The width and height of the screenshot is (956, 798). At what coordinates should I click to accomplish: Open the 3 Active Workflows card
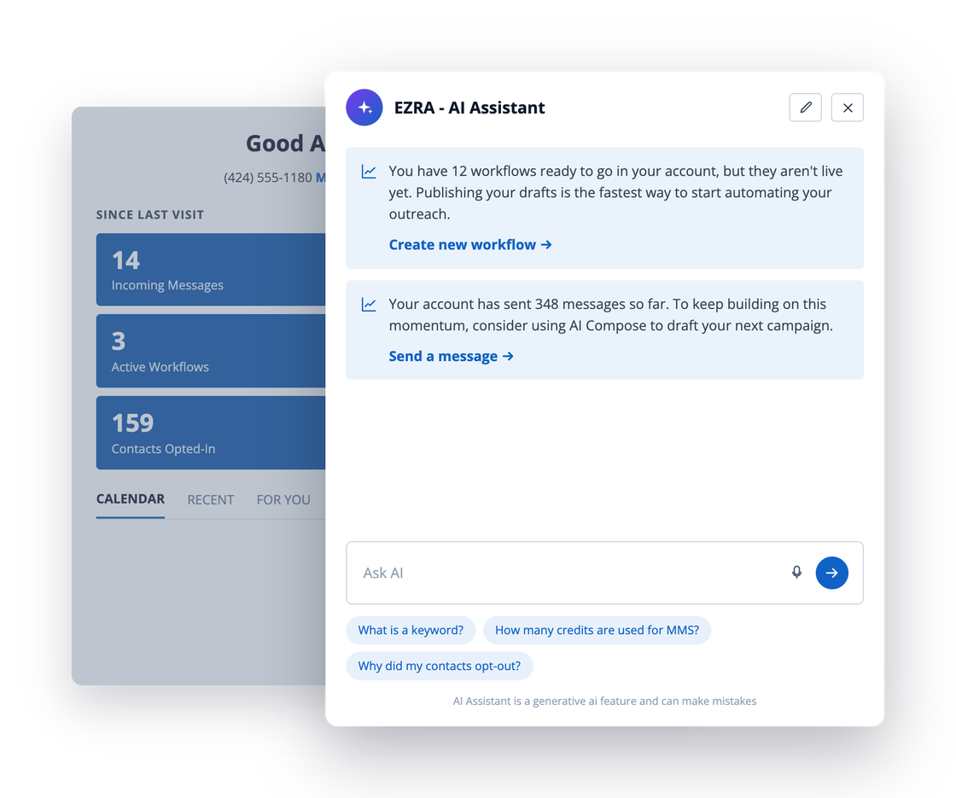pyautogui.click(x=210, y=351)
